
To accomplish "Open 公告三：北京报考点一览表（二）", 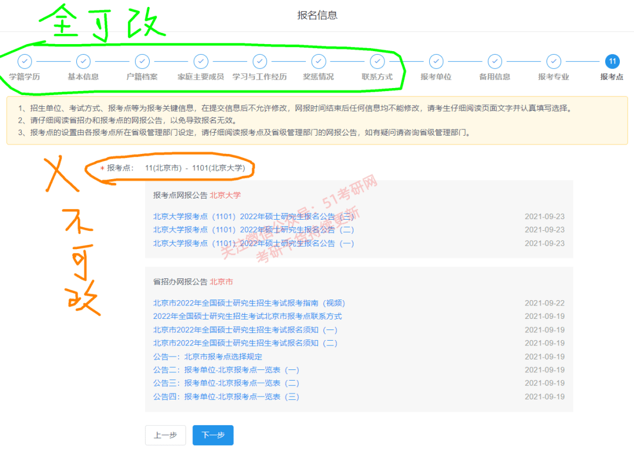I will click(226, 383).
